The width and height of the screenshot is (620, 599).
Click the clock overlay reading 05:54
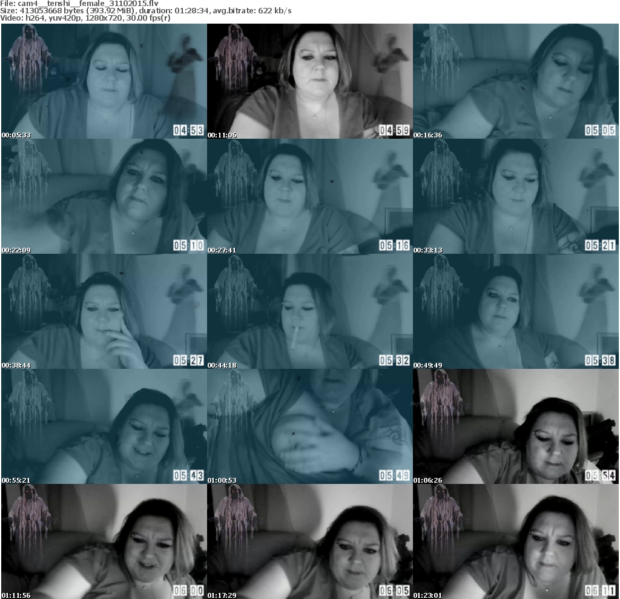[601, 475]
